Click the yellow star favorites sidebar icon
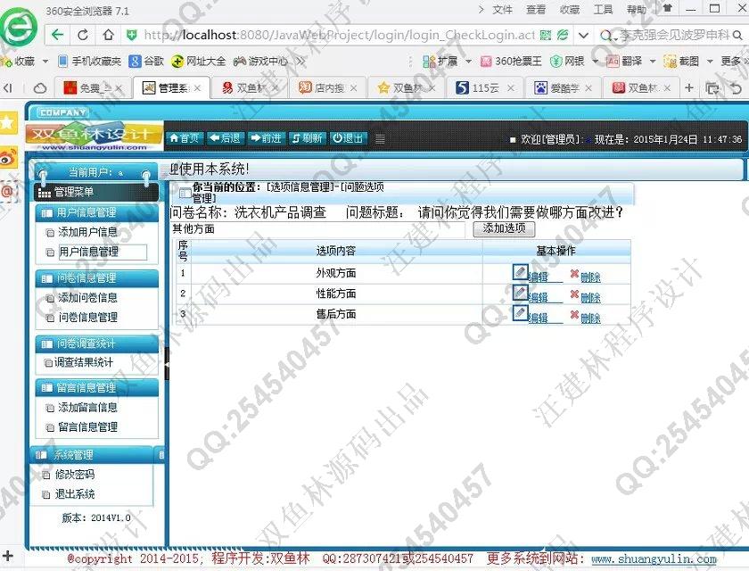749x571 pixels. point(7,121)
